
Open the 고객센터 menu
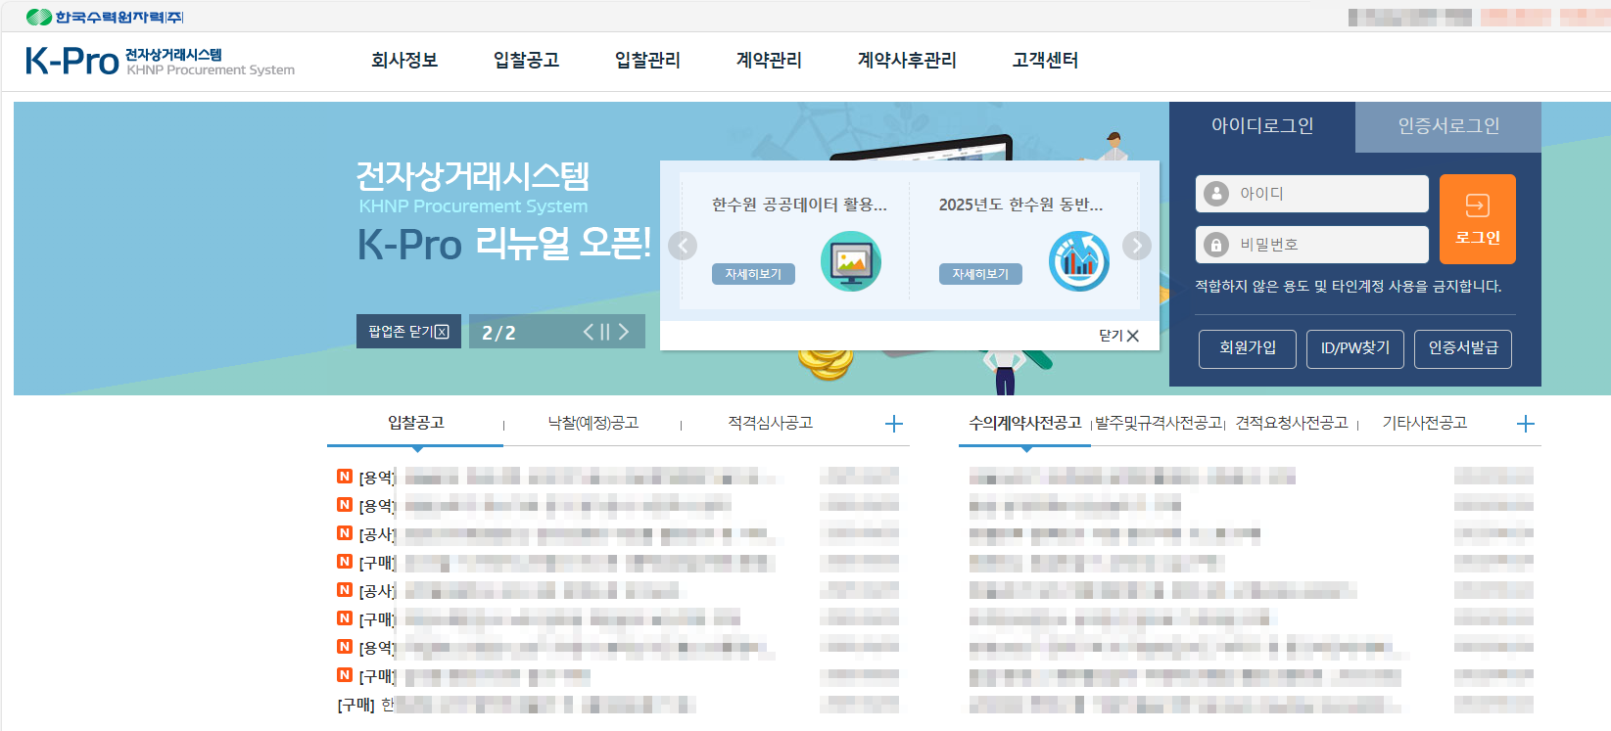coord(1045,60)
